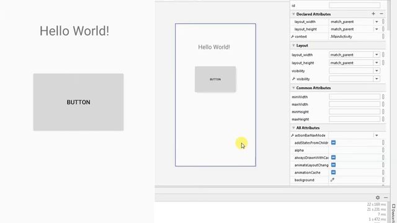Screen dimensions: 397x223
Task: Click resource picker beside Layout section layout_height
Action: [383, 63]
